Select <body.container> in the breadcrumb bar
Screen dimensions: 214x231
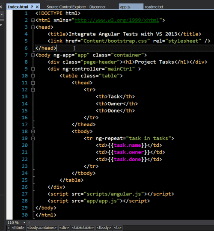pyautogui.click(x=42, y=228)
